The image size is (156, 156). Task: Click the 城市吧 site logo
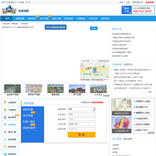9,10
